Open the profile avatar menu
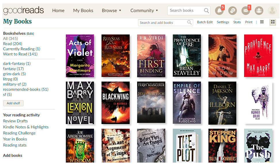 [272, 11]
